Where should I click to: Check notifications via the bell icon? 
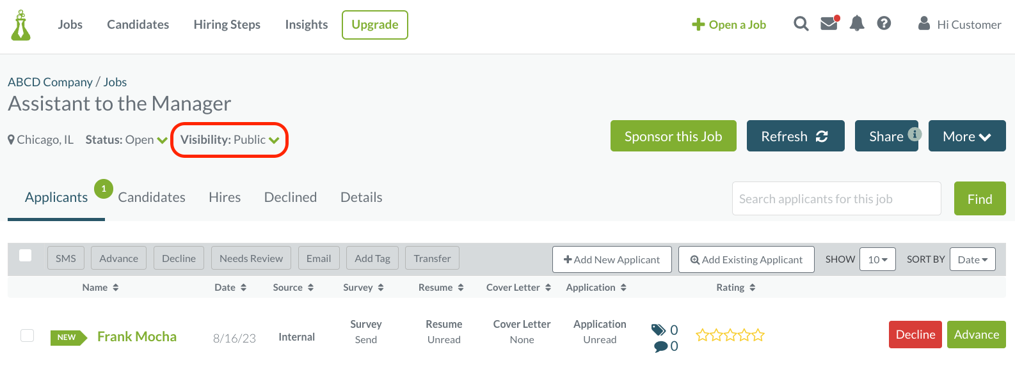(857, 23)
